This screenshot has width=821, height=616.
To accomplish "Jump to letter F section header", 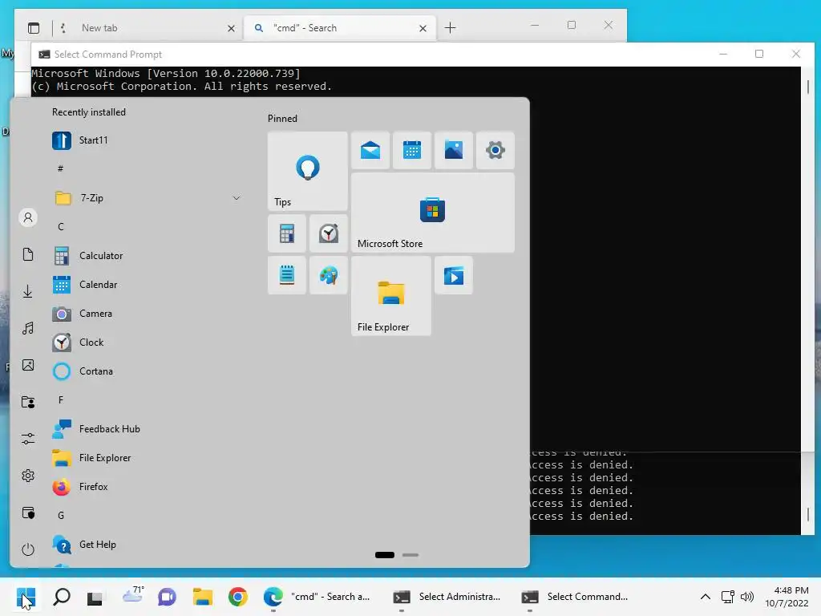I will (61, 400).
